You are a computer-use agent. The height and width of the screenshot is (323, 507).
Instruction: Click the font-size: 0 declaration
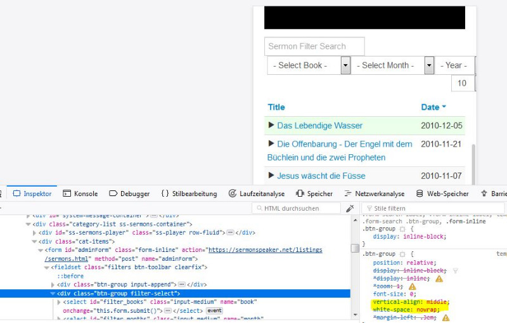coord(394,294)
